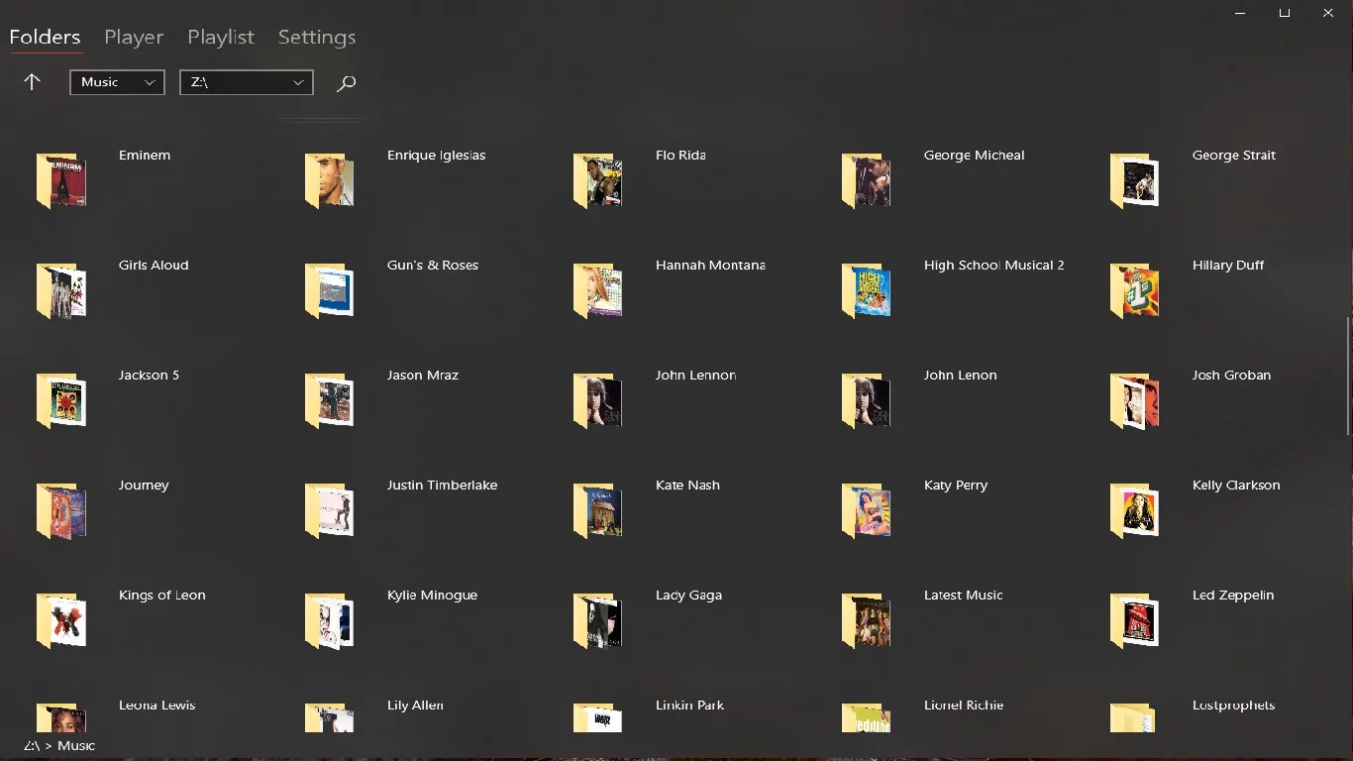Select the Linkin Park folder name
Viewport: 1353px width, 761px height.
point(689,706)
